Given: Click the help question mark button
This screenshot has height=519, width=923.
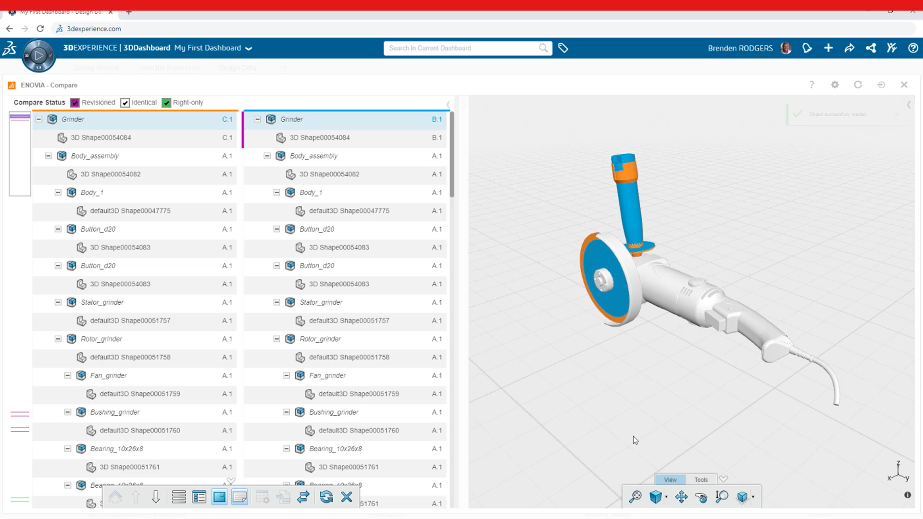Looking at the screenshot, I should coord(912,48).
